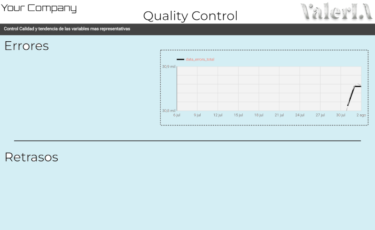Click the Your Company heading
Screen dimensions: 375x230
tap(39, 8)
